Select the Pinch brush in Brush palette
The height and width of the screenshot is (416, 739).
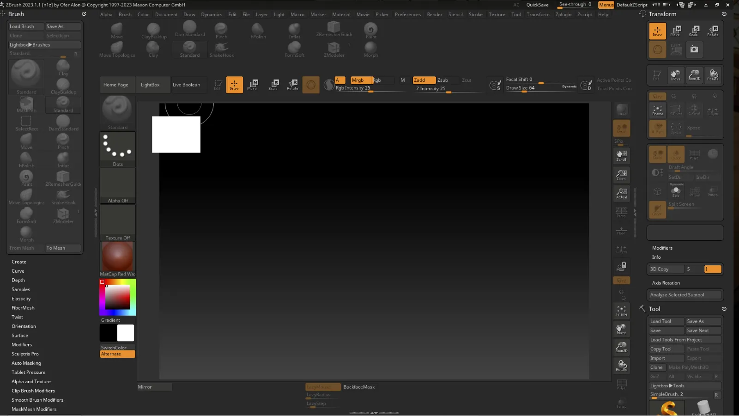63,141
